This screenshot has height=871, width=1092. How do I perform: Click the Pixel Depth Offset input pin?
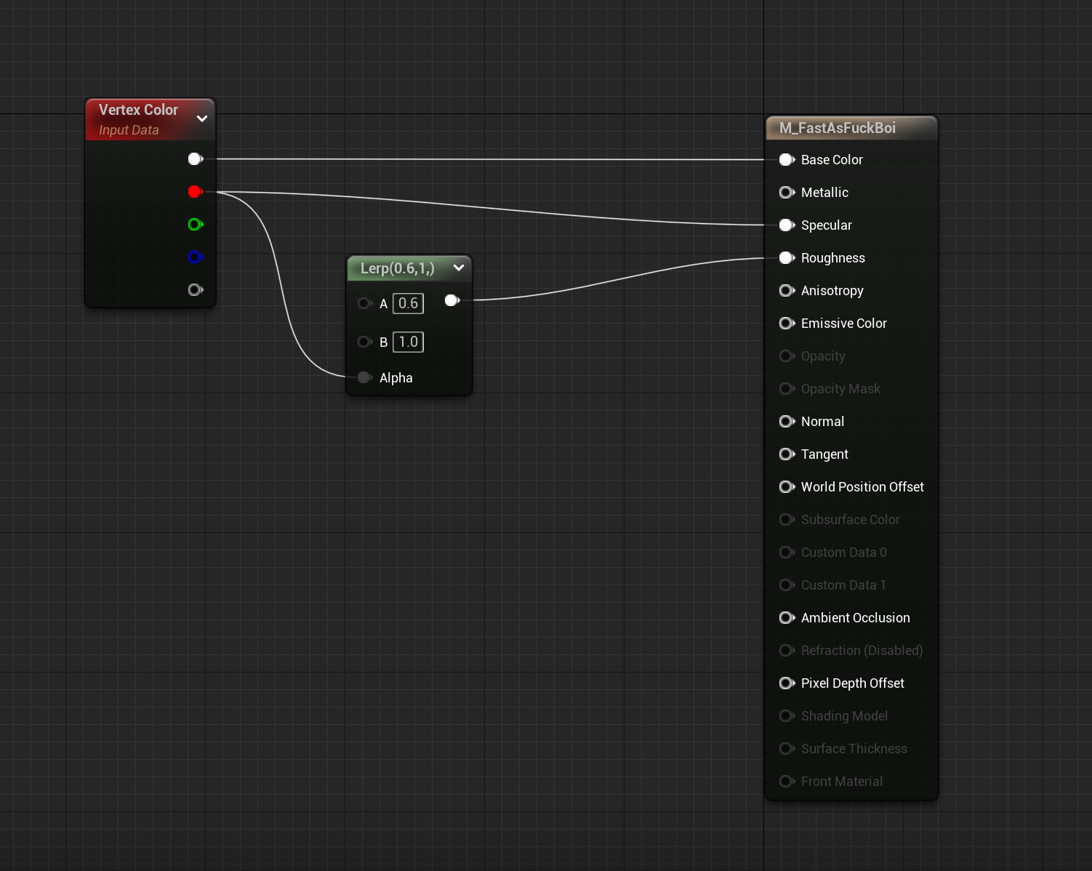787,683
